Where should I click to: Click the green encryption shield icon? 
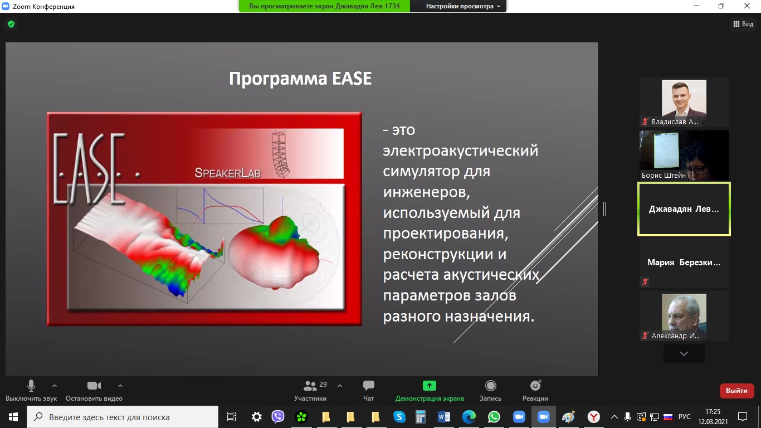coord(11,24)
